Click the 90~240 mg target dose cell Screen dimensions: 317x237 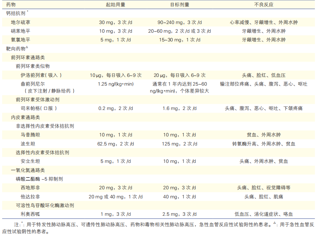point(179,22)
